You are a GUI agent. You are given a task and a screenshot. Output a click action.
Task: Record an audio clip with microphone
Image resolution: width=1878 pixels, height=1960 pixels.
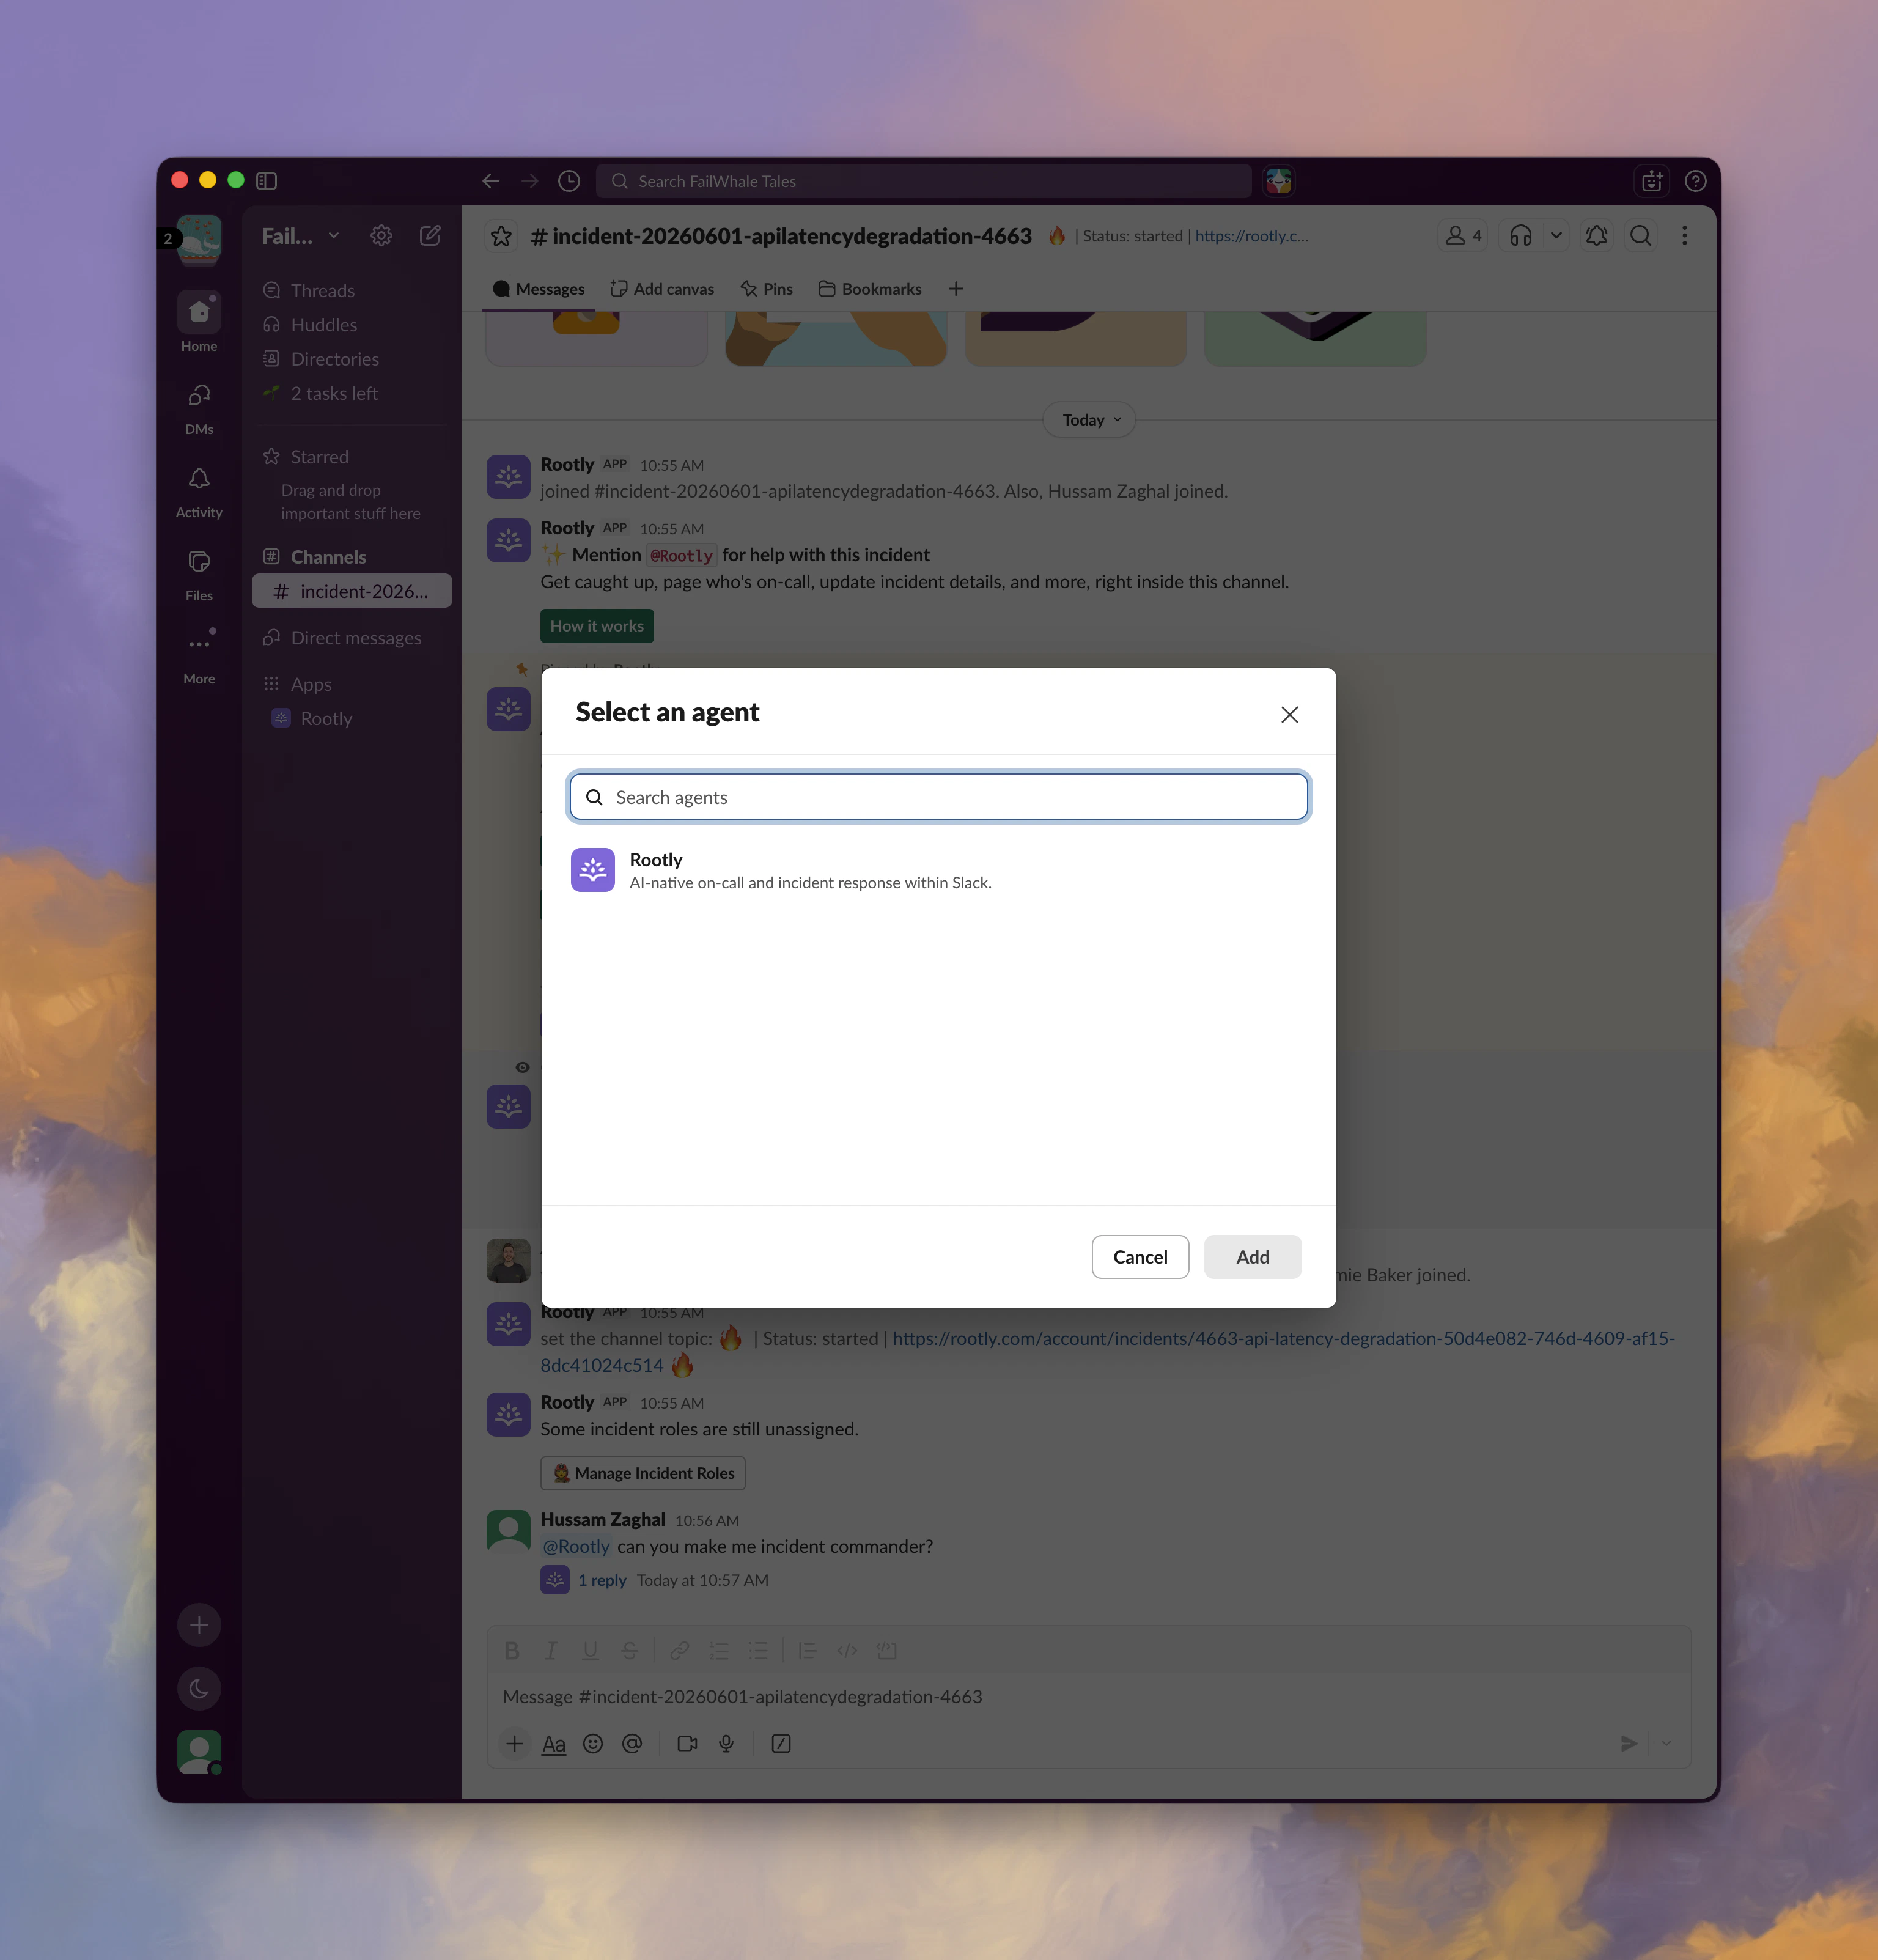pyautogui.click(x=726, y=1744)
